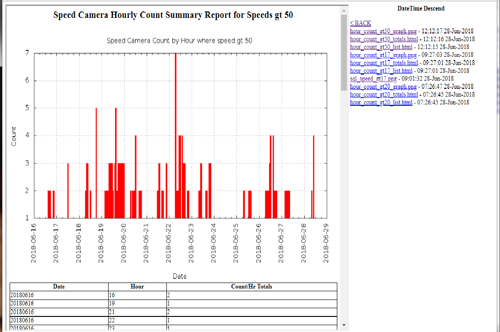The image size is (500, 332).
Task: Open hour_count_gt17_totals.html link
Action: tap(384, 63)
